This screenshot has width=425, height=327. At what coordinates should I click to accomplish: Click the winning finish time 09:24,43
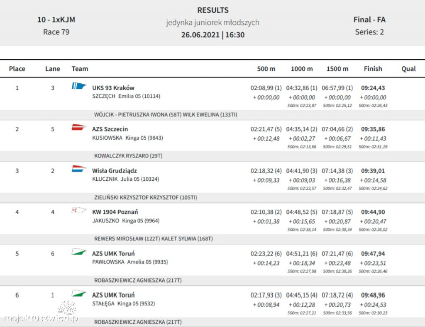[x=373, y=88]
